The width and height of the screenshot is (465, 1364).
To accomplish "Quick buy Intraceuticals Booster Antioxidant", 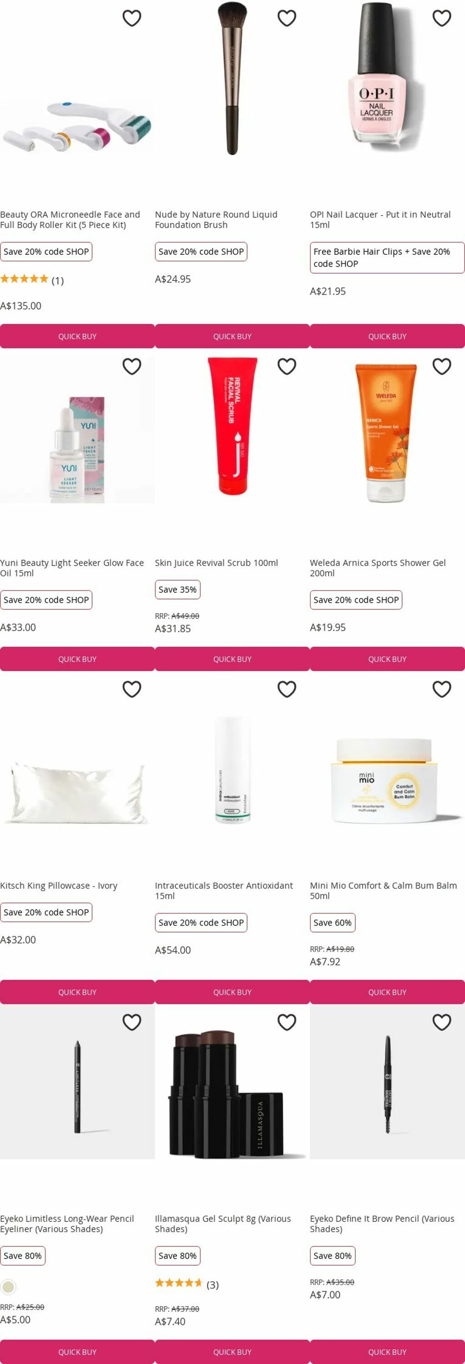I will point(232,992).
